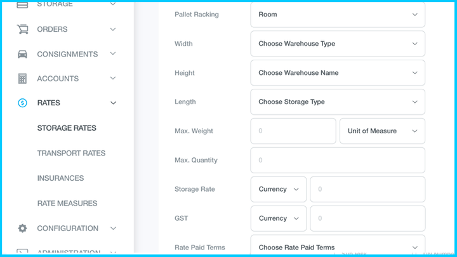The image size is (457, 257).
Task: Click the Max. Weight input field
Action: (x=293, y=131)
